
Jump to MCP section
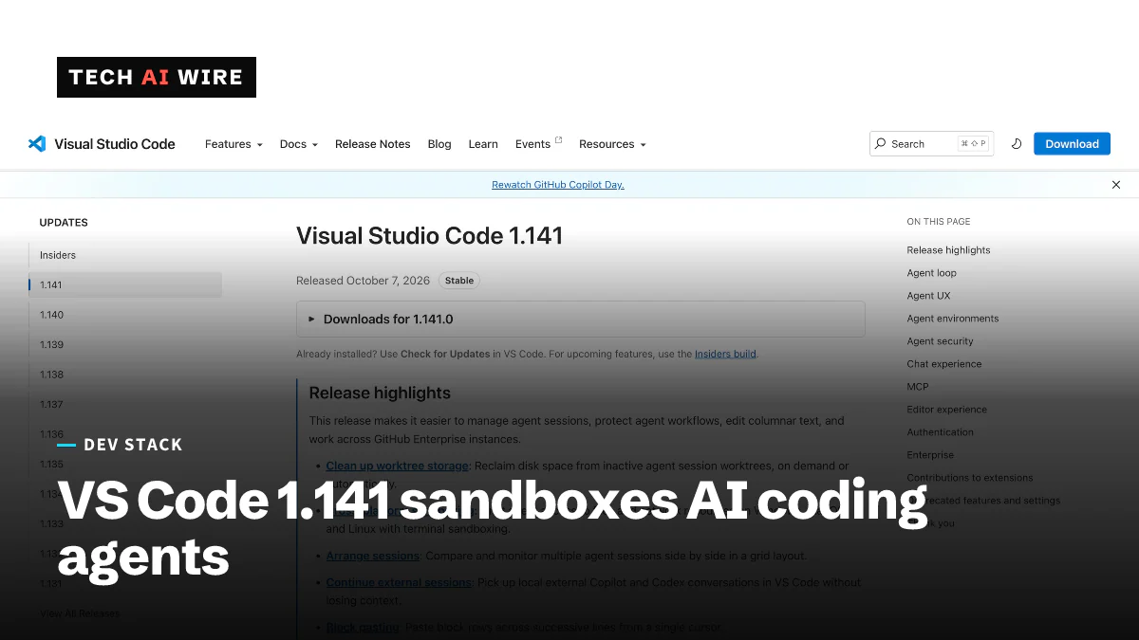[918, 387]
